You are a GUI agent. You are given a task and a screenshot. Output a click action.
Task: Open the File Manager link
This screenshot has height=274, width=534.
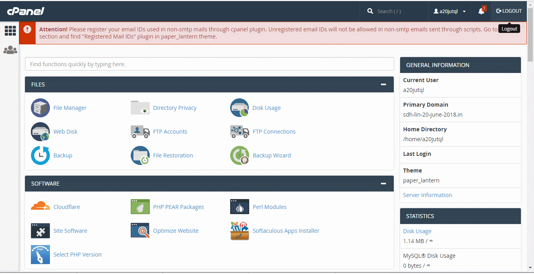point(70,108)
